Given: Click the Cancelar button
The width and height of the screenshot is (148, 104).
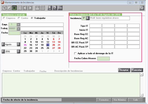Looking at the screenshot, I should click(137, 70).
